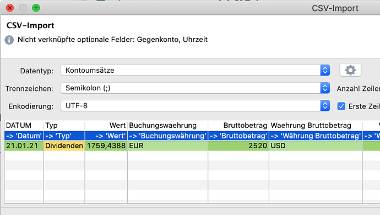
Task: Close the CSV-Import window with red button
Action: [10, 8]
